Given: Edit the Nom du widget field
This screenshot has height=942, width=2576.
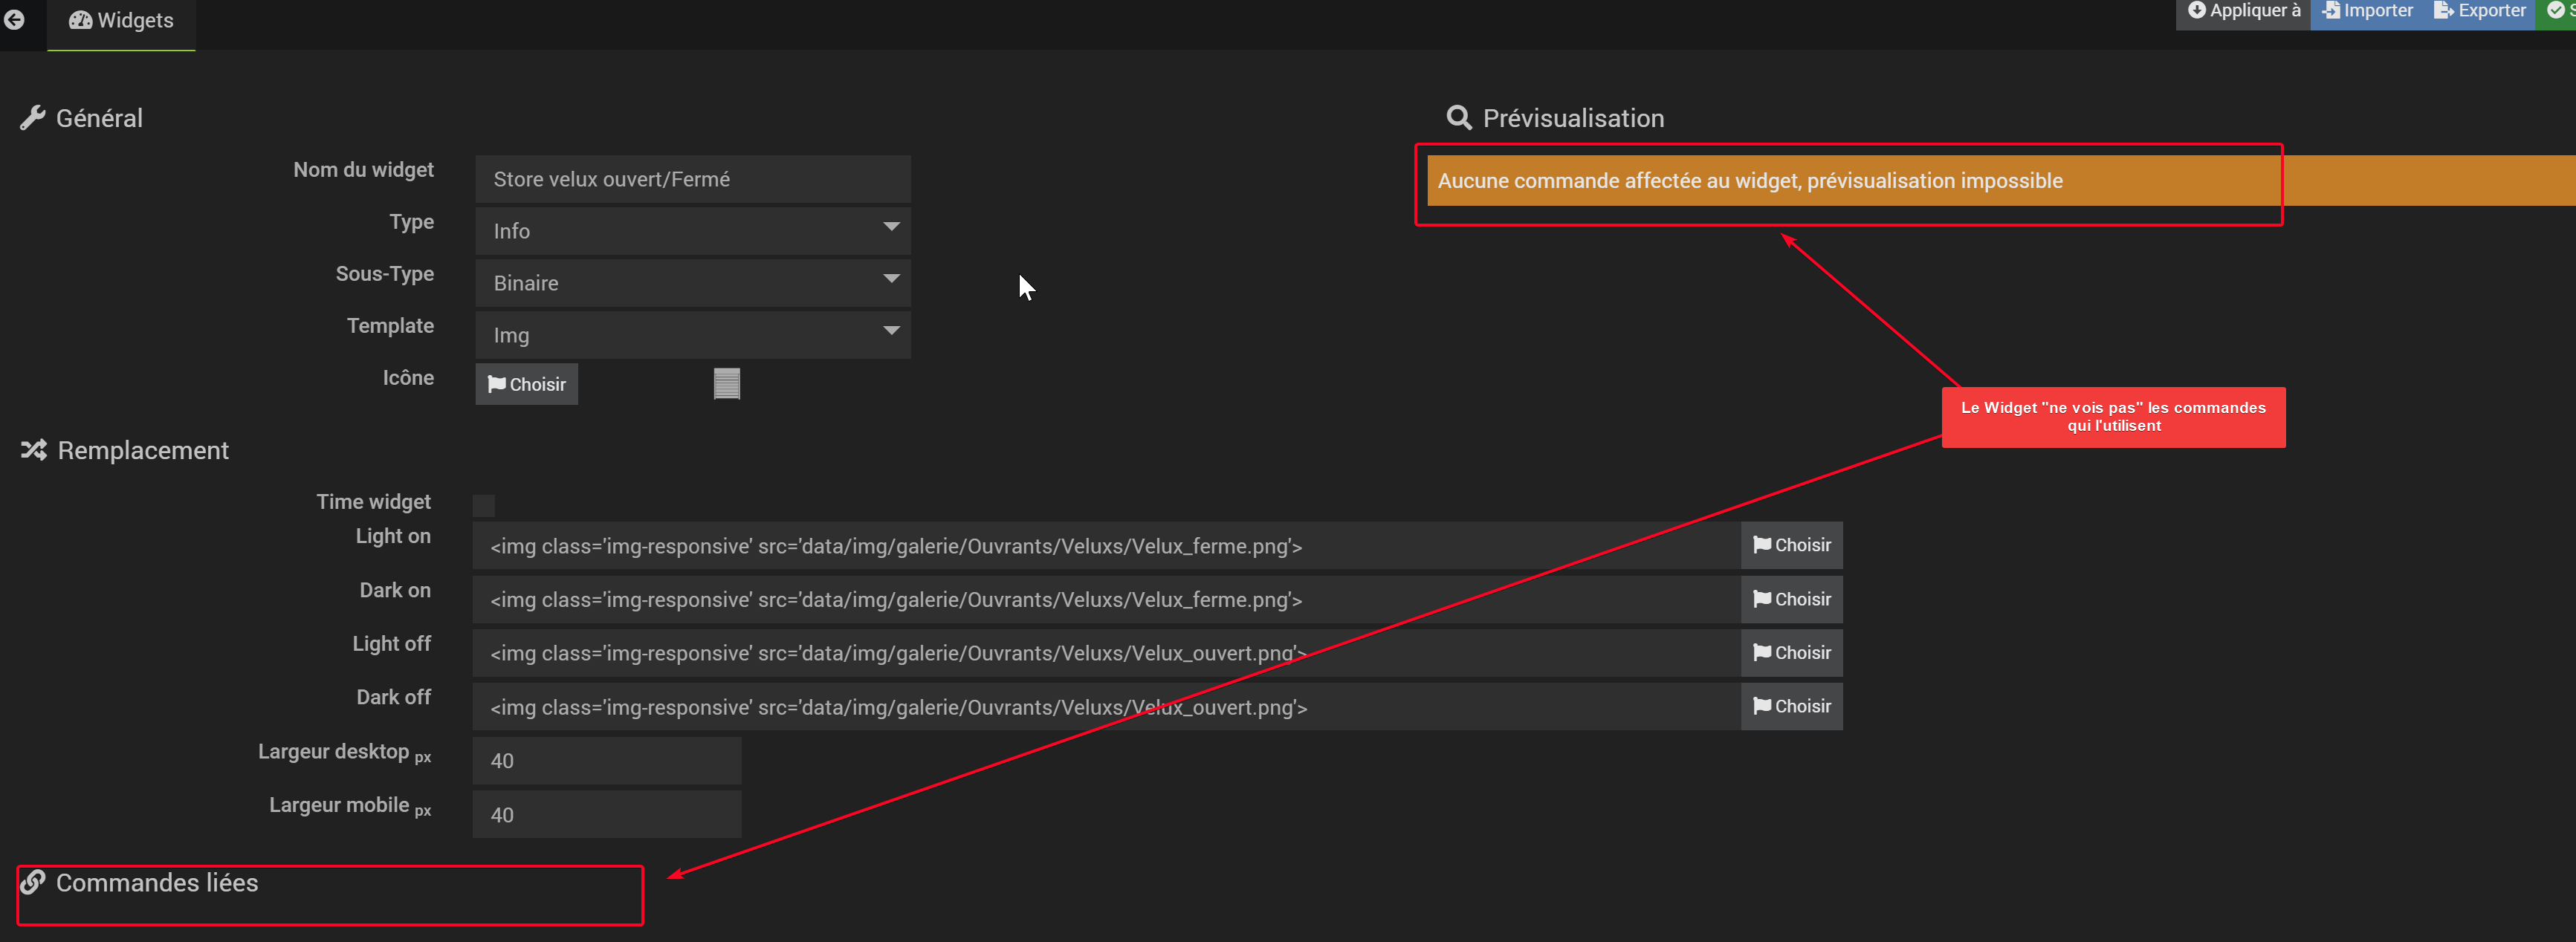Looking at the screenshot, I should pyautogui.click(x=692, y=179).
